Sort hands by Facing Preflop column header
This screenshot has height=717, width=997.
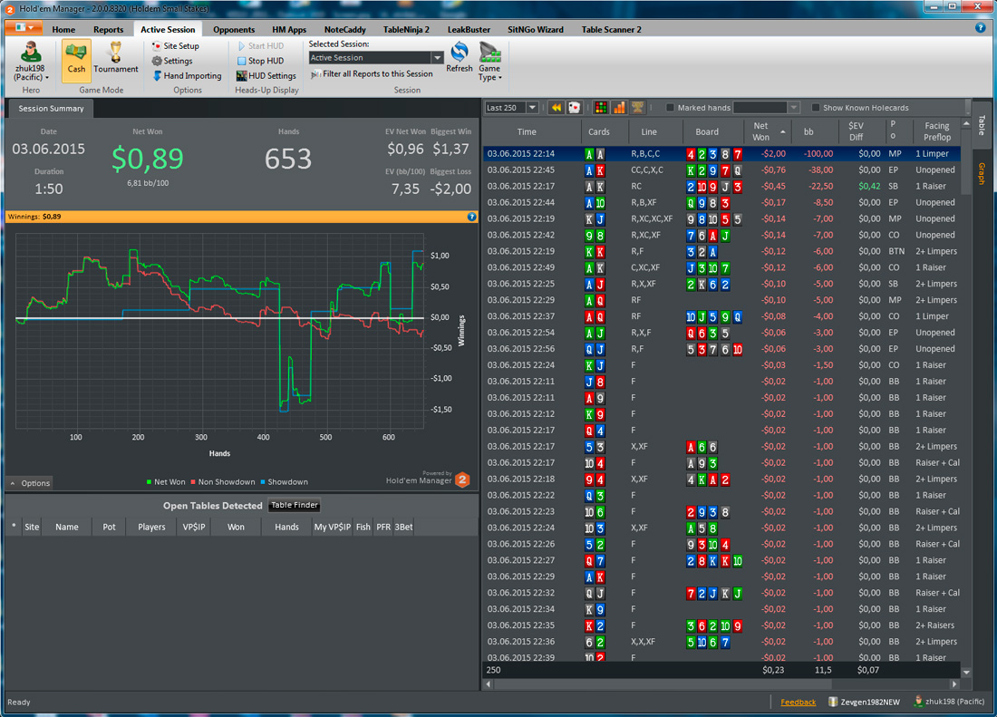936,131
